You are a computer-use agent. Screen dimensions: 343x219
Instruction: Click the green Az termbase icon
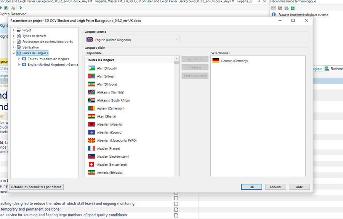[x=293, y=8]
